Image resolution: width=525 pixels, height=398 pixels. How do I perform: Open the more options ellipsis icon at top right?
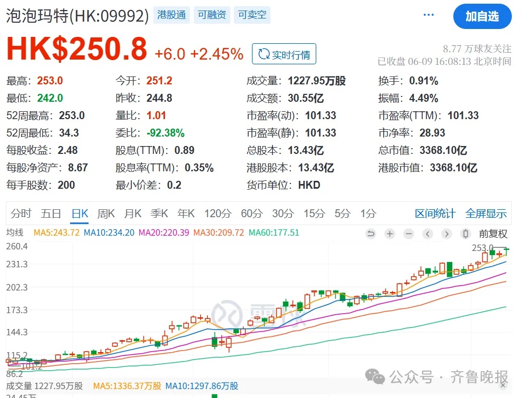[x=428, y=15]
